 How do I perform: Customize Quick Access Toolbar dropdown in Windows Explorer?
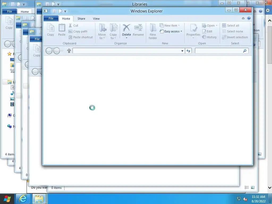pos(65,11)
